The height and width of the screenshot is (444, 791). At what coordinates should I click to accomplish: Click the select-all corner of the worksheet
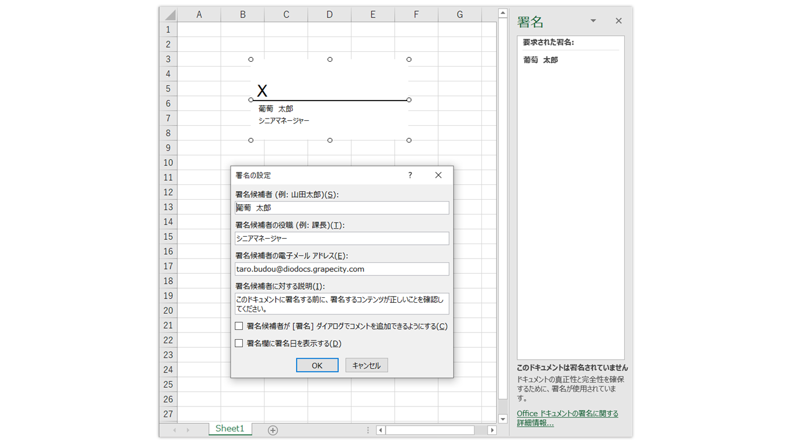pyautogui.click(x=168, y=14)
